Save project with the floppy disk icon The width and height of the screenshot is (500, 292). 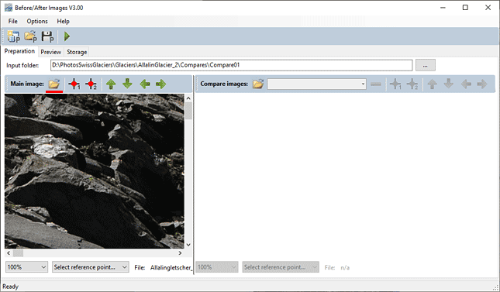[47, 36]
